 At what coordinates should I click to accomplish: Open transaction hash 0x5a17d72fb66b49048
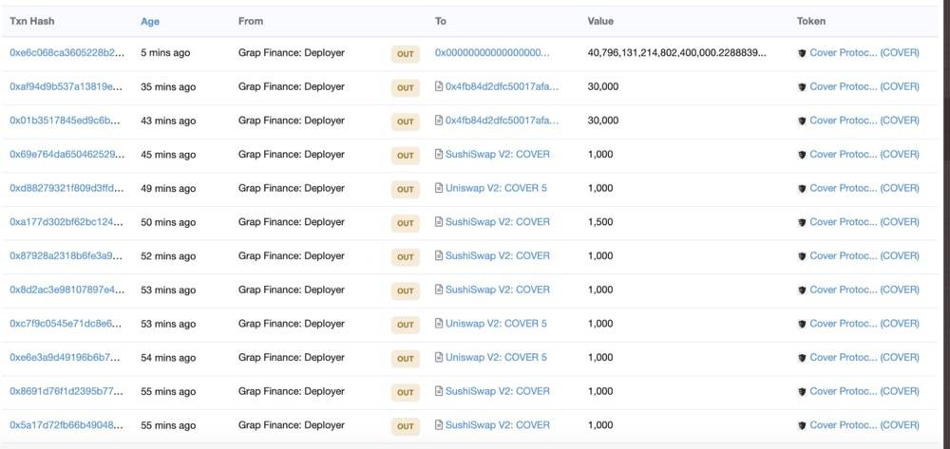pos(66,425)
